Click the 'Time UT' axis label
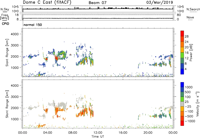The image size is (200, 138). tap(98, 137)
